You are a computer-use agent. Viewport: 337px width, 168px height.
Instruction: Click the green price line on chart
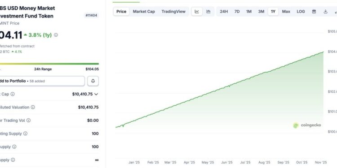click(x=219, y=90)
